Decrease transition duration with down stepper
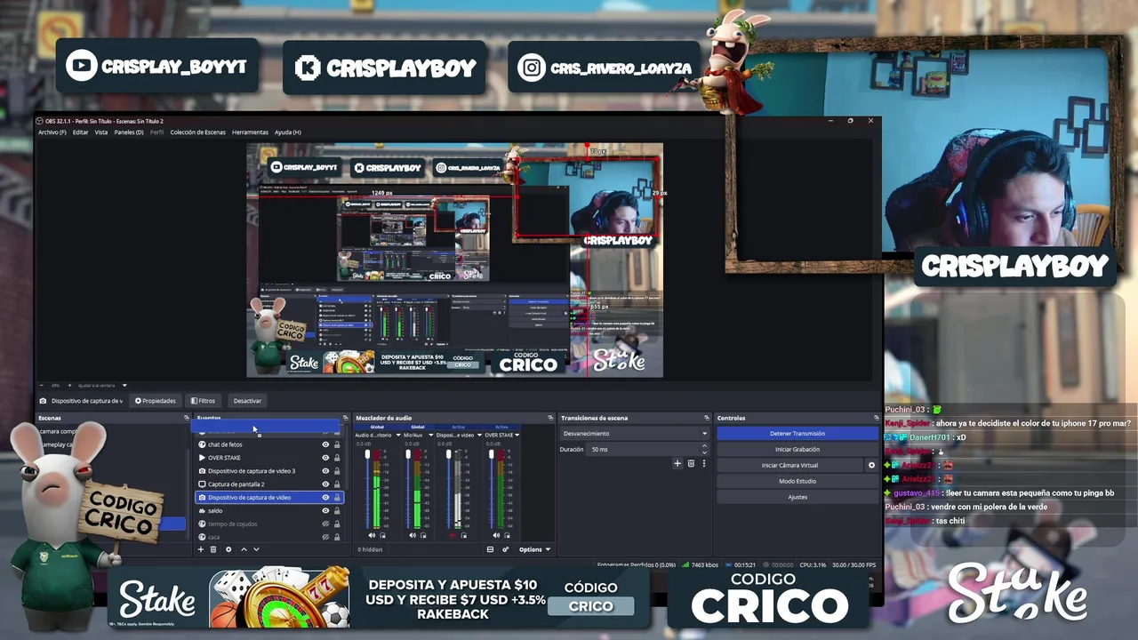1138x640 pixels. (x=705, y=452)
